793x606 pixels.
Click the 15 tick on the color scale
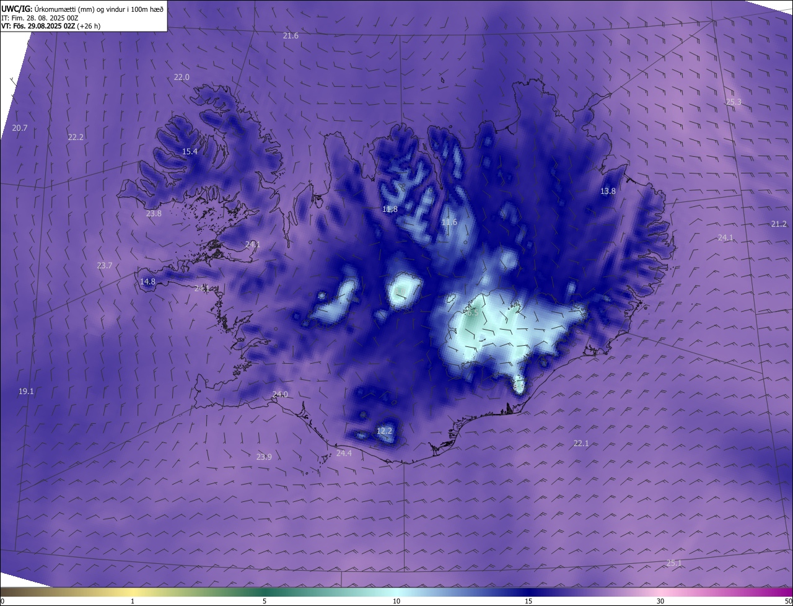coord(528,602)
